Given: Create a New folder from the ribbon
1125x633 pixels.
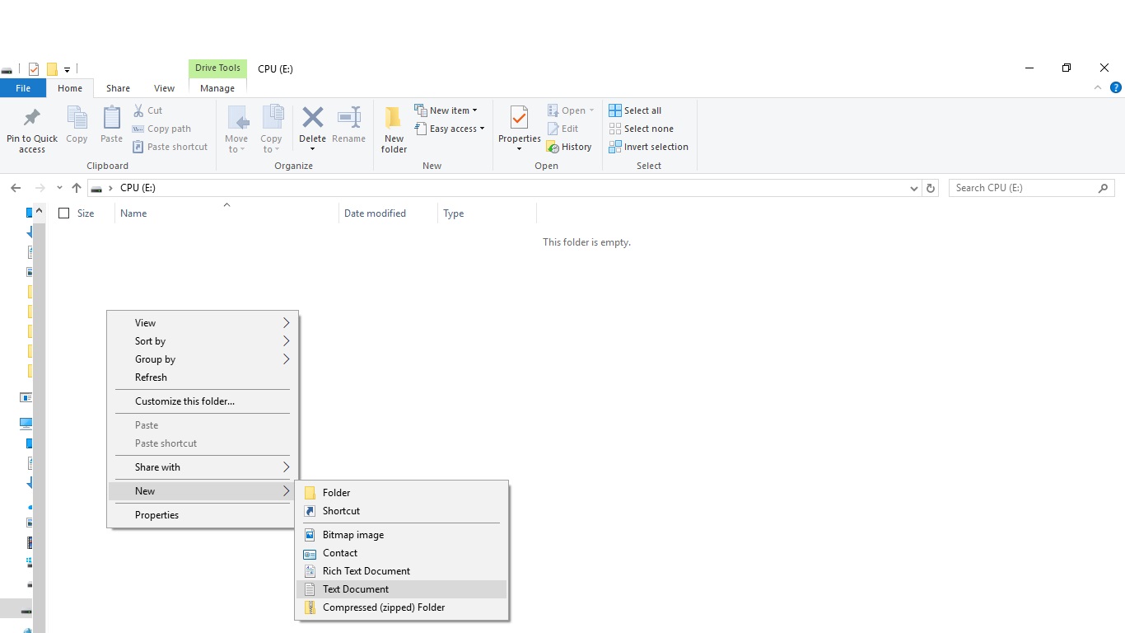Looking at the screenshot, I should (x=394, y=130).
